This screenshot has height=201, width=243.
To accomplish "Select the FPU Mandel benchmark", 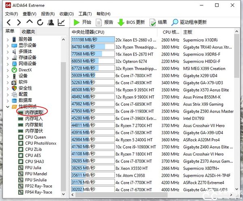I will [36, 174].
